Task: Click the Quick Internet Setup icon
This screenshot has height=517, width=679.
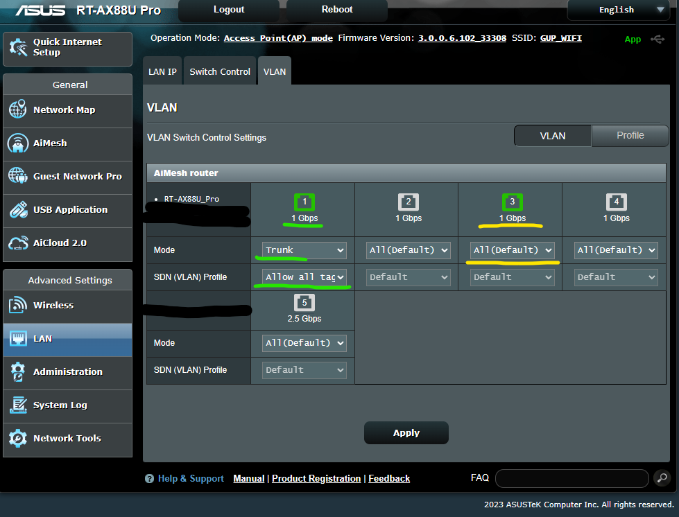Action: click(x=18, y=47)
